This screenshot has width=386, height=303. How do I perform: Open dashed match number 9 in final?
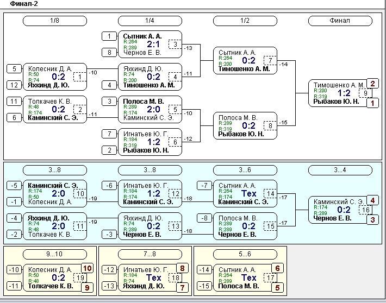point(365,93)
